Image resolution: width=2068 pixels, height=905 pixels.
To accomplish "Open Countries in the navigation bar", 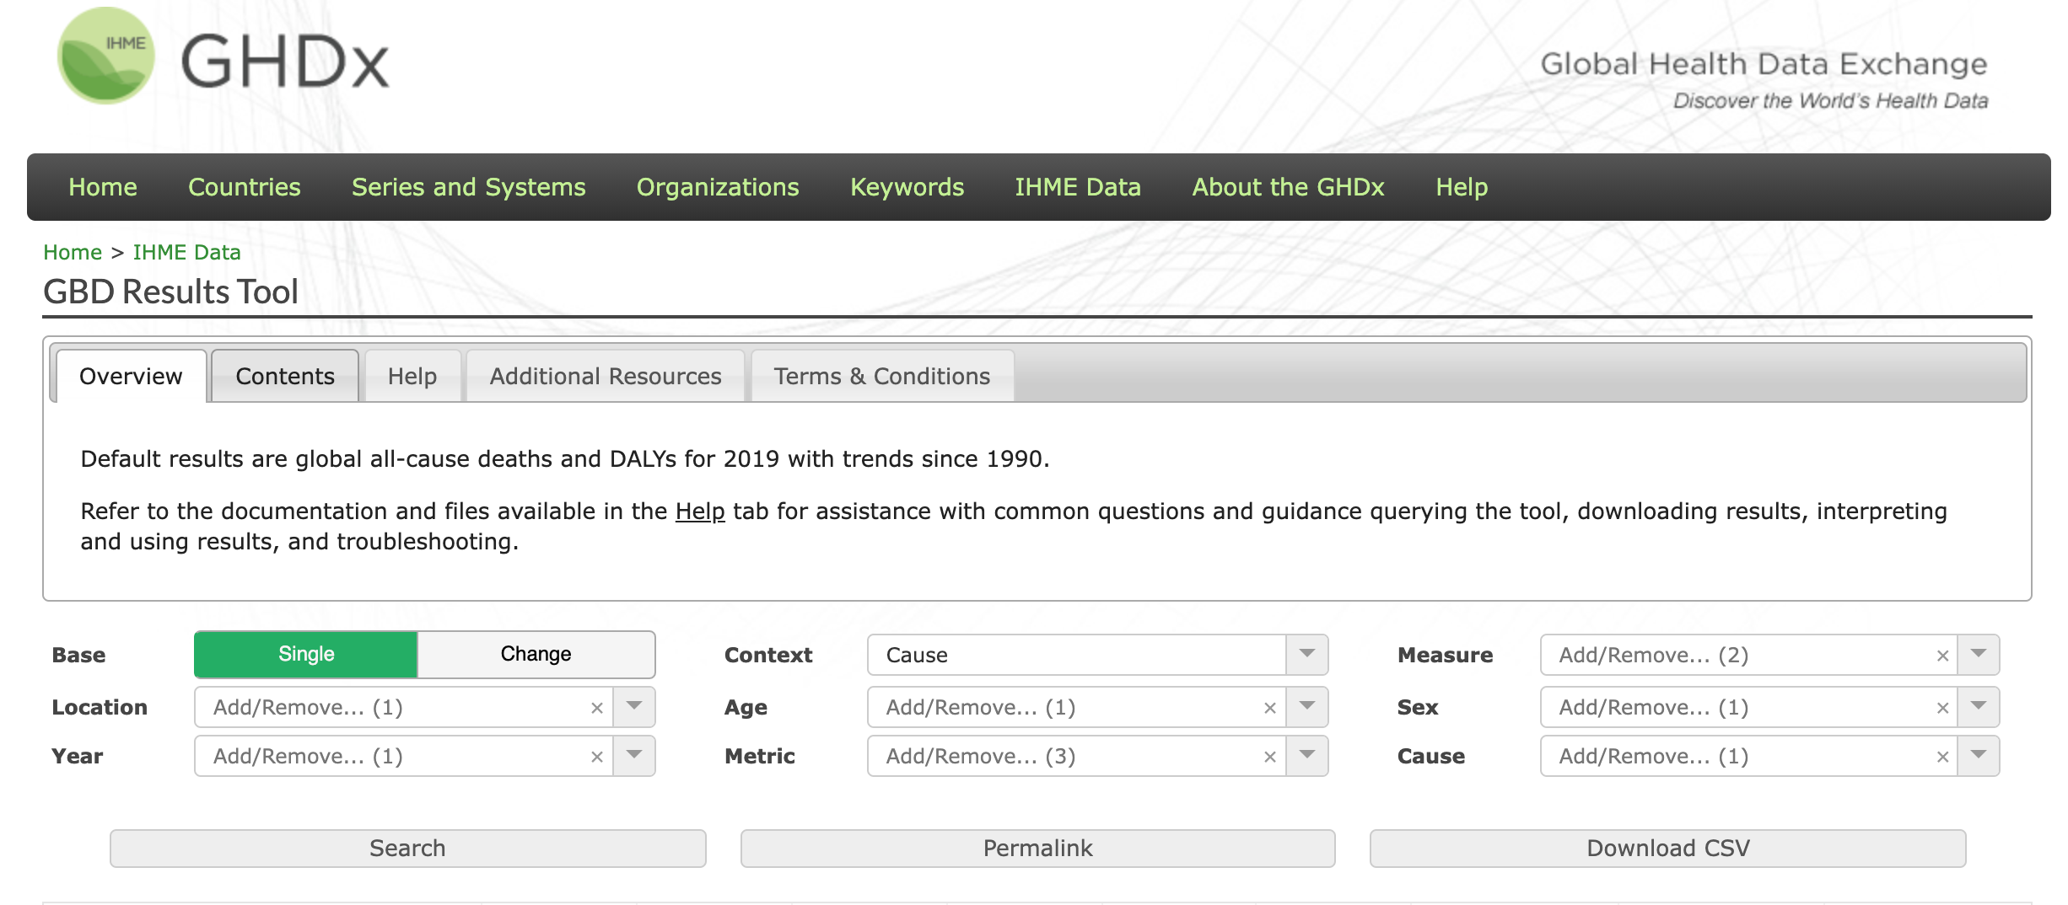I will point(244,187).
